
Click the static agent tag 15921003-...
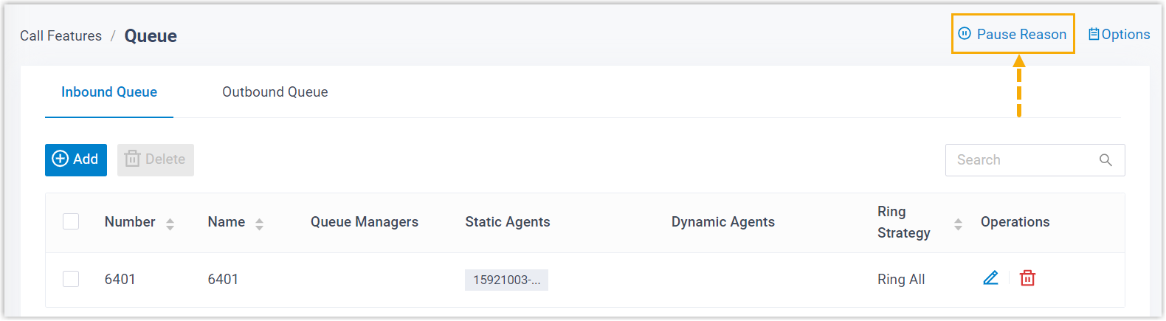(x=506, y=280)
